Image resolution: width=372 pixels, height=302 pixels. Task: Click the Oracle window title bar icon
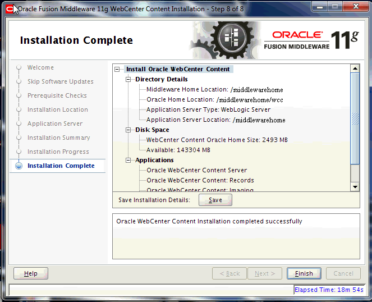[10, 9]
